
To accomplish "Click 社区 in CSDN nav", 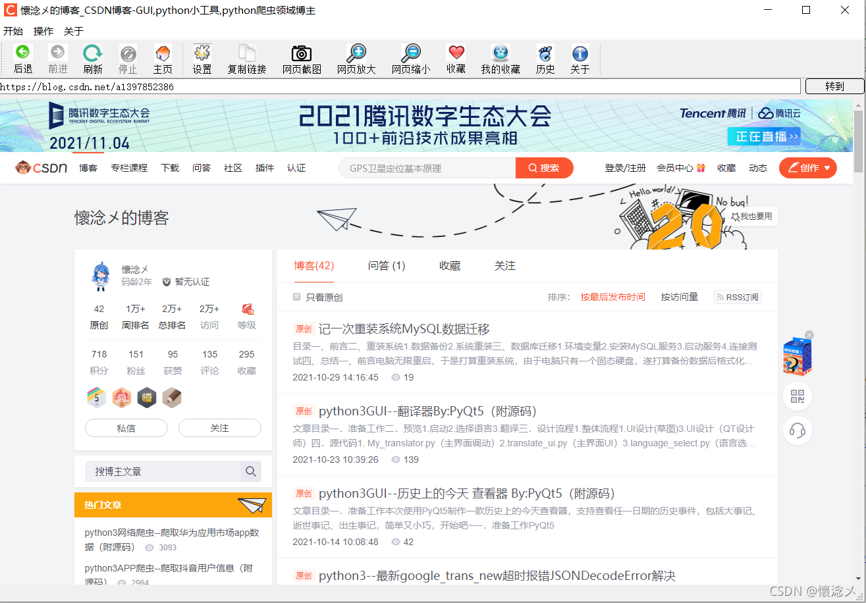I will (233, 168).
